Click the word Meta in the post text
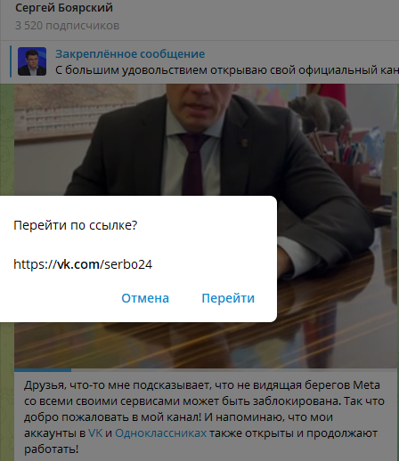 [366, 385]
